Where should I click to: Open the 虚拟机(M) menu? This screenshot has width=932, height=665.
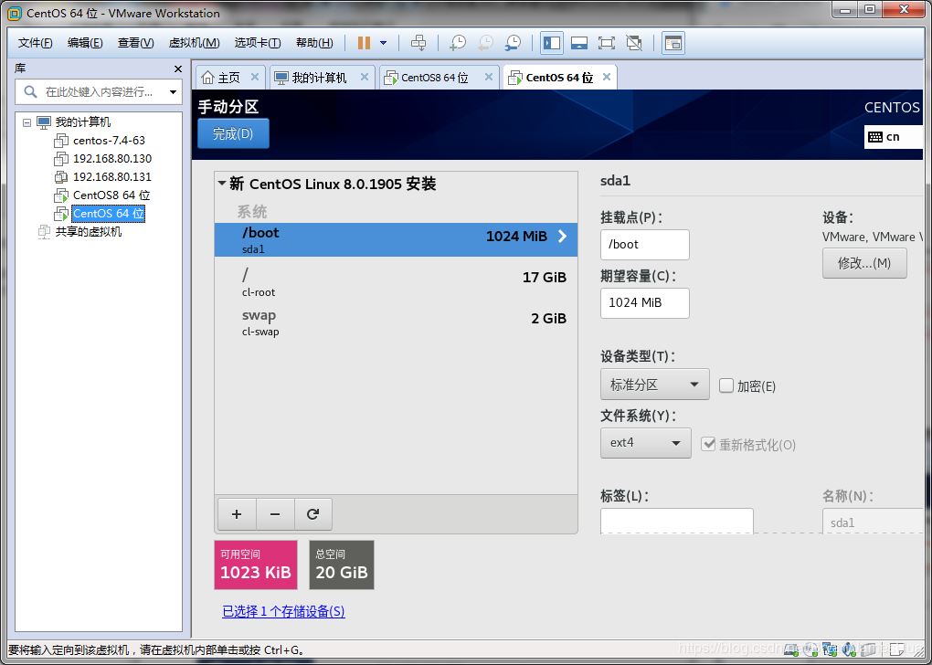[194, 43]
